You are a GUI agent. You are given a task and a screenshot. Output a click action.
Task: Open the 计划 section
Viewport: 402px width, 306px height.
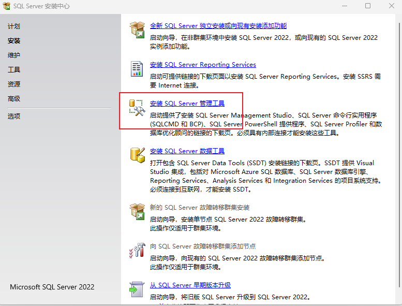click(x=14, y=26)
